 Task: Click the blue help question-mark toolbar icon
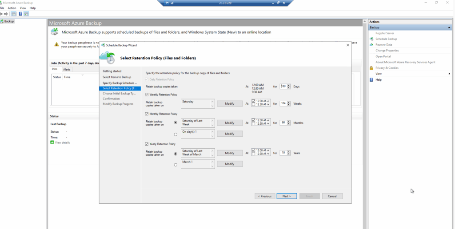coord(20,14)
